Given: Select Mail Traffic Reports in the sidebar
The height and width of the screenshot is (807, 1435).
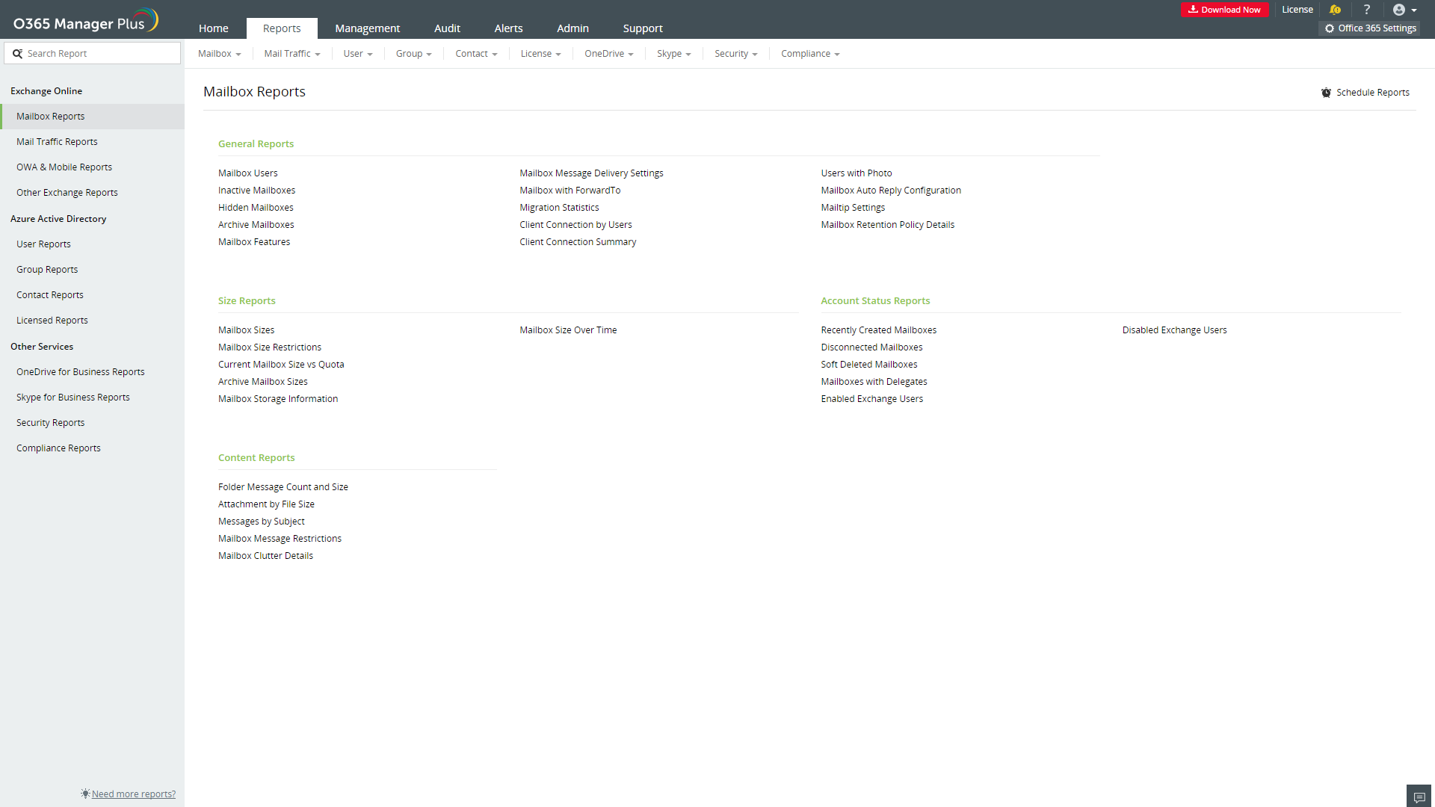Looking at the screenshot, I should (57, 142).
